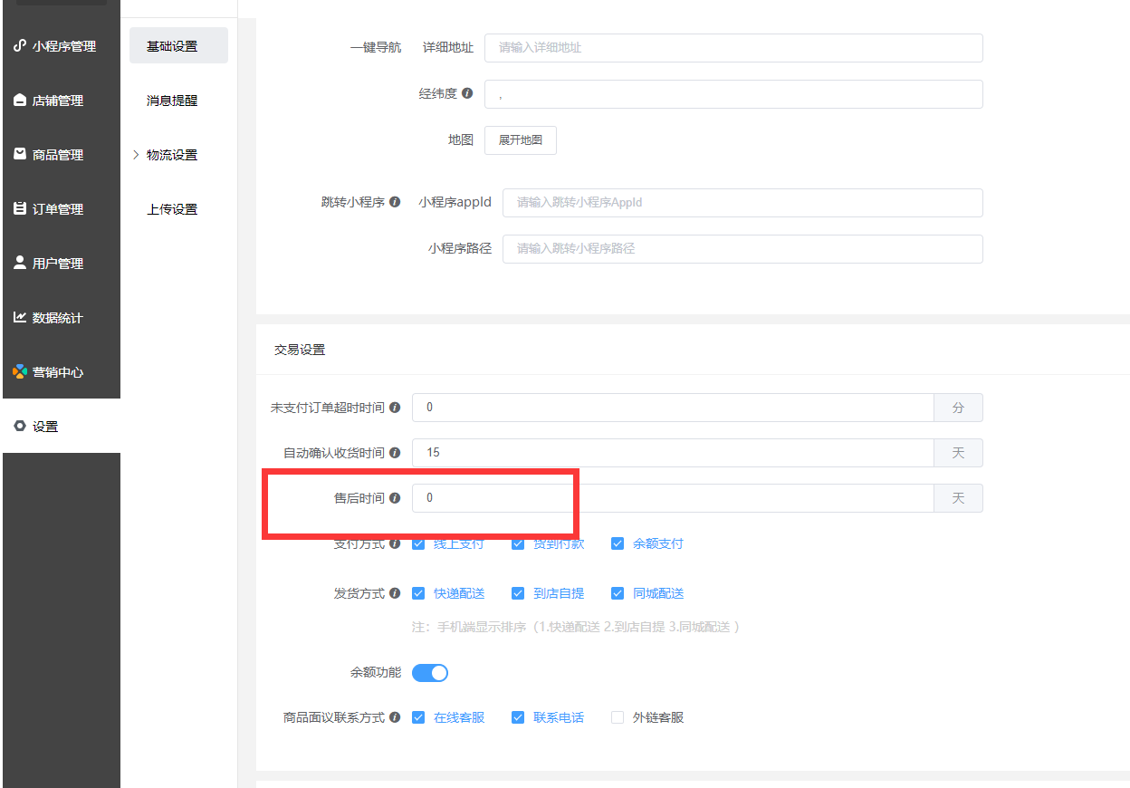This screenshot has height=788, width=1130.
Task: Focus 小程序appId input field
Action: 742,202
